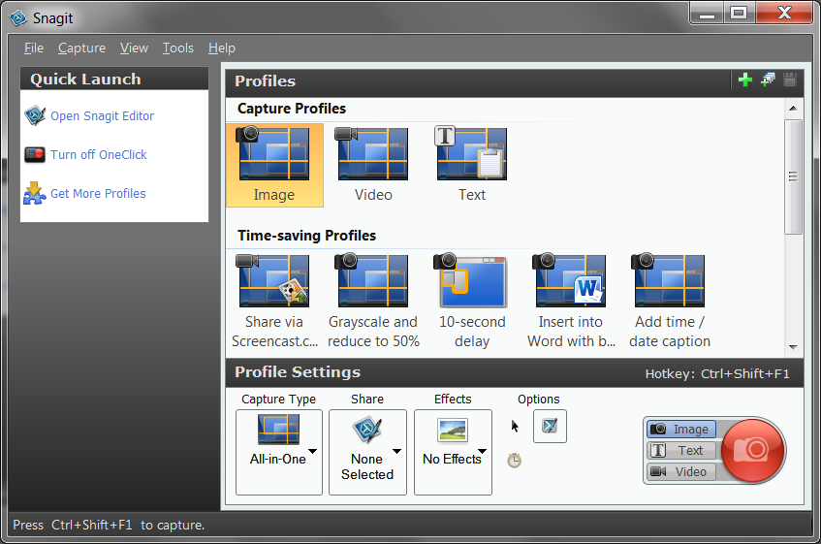This screenshot has width=821, height=544.
Task: Click the save profile disk icon
Action: click(790, 80)
